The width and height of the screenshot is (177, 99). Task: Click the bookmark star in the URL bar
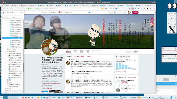pos(116,9)
